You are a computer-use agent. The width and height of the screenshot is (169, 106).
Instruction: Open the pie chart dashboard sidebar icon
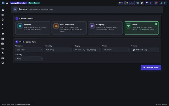pyautogui.click(x=3, y=10)
